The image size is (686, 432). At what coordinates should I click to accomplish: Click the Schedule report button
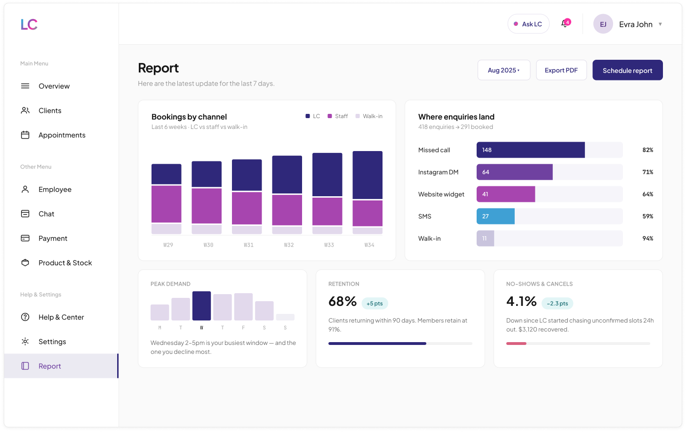[x=628, y=70]
